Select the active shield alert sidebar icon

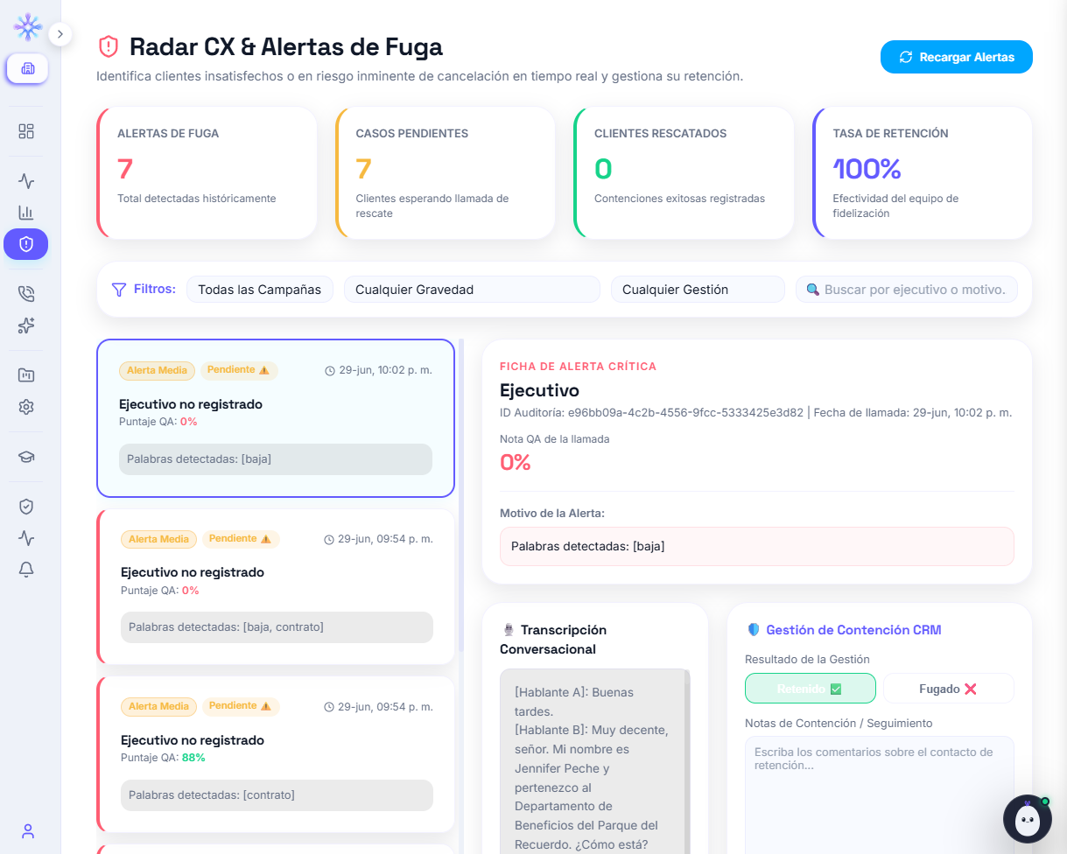pos(26,244)
